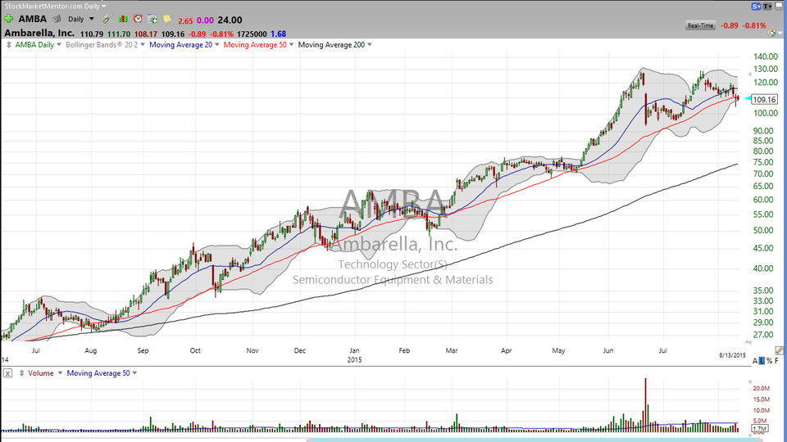Click the horizontal scrollbar at the bottom

tap(535, 440)
